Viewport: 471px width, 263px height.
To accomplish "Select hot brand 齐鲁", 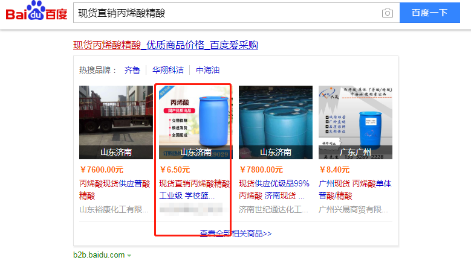I will [x=132, y=70].
